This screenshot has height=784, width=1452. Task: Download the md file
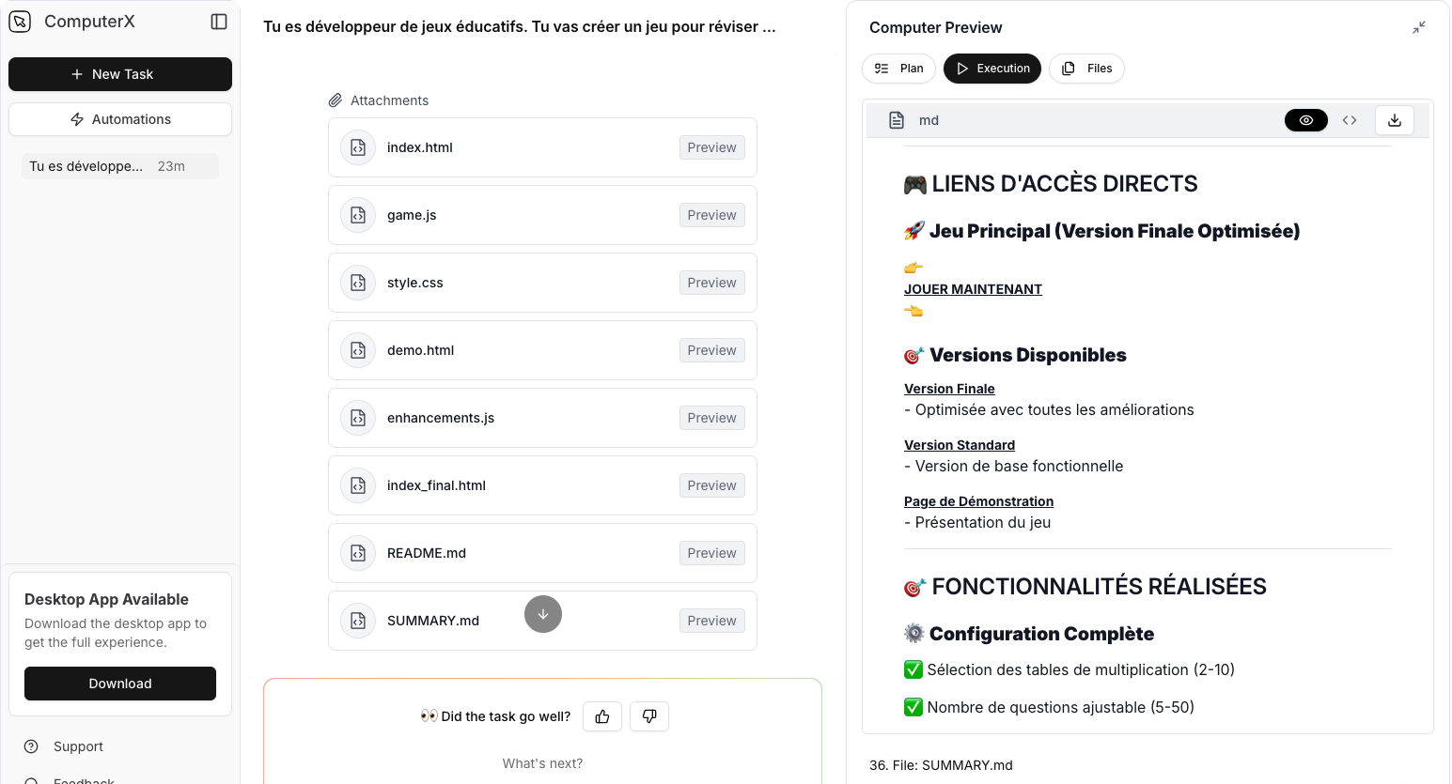click(1395, 120)
